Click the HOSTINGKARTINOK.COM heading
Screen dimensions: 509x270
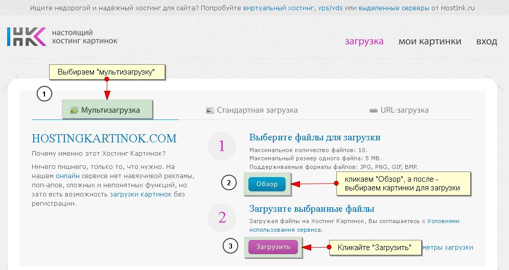pyautogui.click(x=104, y=138)
